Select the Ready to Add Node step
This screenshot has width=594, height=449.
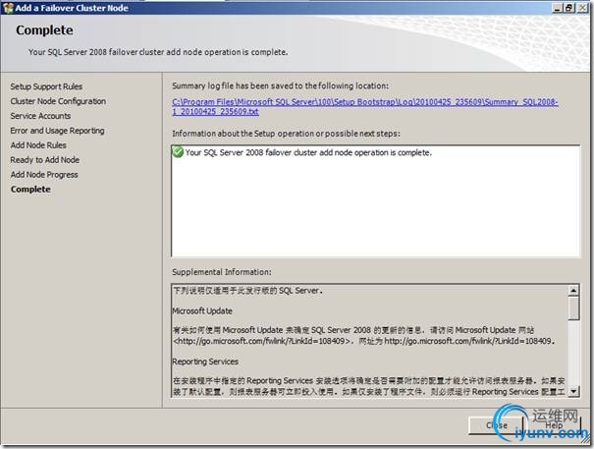[45, 160]
